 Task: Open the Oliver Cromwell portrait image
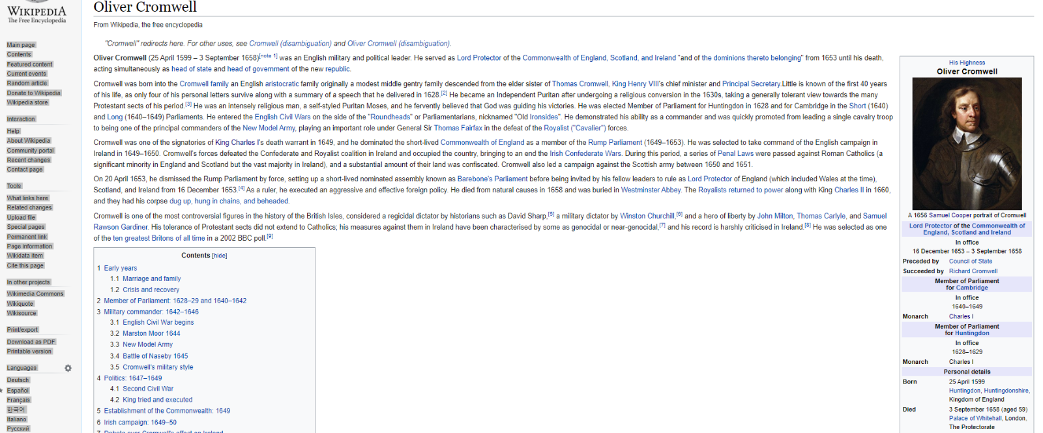(967, 143)
